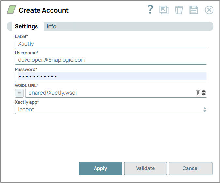Click the Apply button
Viewport: 220px width, 183px height.
coord(100,168)
